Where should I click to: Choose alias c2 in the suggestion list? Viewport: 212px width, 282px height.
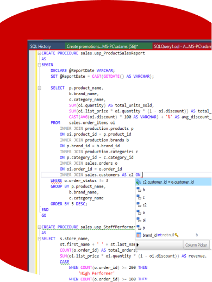coord(145,205)
